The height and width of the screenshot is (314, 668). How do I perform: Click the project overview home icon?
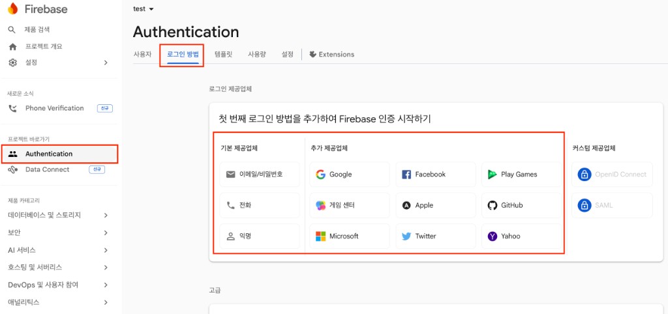[x=13, y=47]
